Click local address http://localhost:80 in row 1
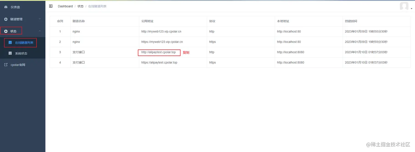This screenshot has height=152, width=415. coord(289,31)
